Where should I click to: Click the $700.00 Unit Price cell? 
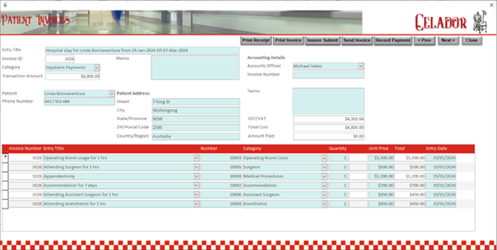tap(381, 185)
